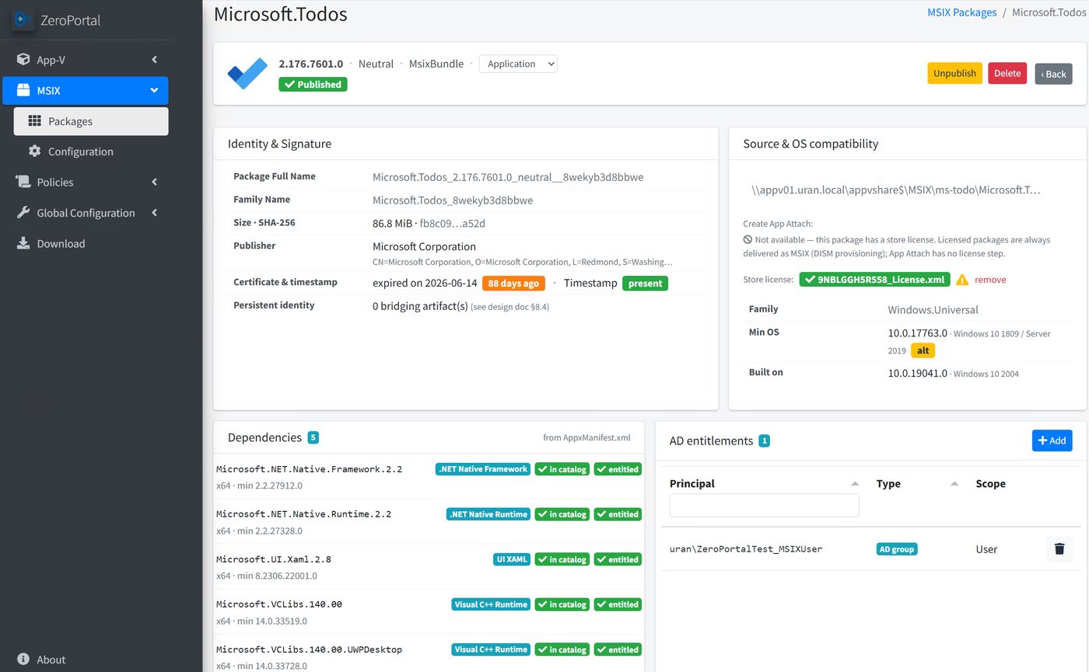Select the uran\ZeroPortalTest_MSIXUser principal
1089x672 pixels.
tap(746, 548)
